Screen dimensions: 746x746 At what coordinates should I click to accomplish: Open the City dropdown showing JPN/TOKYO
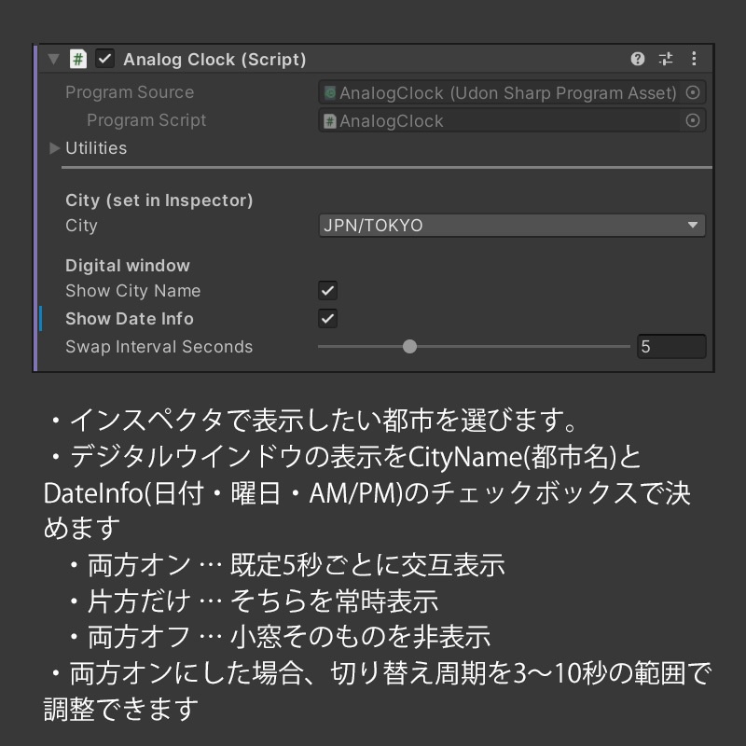pos(512,225)
